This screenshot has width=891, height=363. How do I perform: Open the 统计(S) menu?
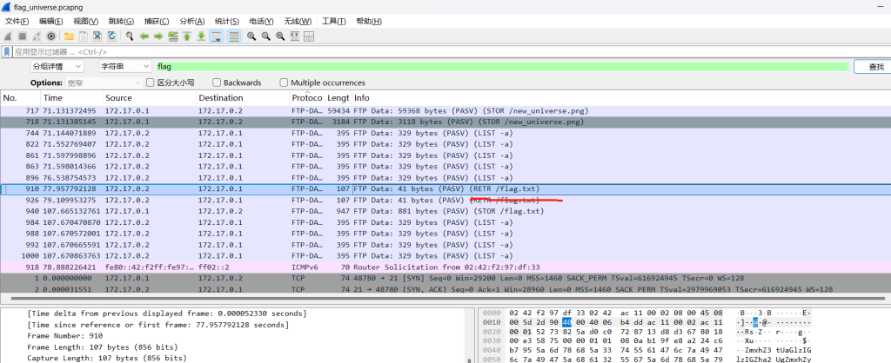(227, 21)
